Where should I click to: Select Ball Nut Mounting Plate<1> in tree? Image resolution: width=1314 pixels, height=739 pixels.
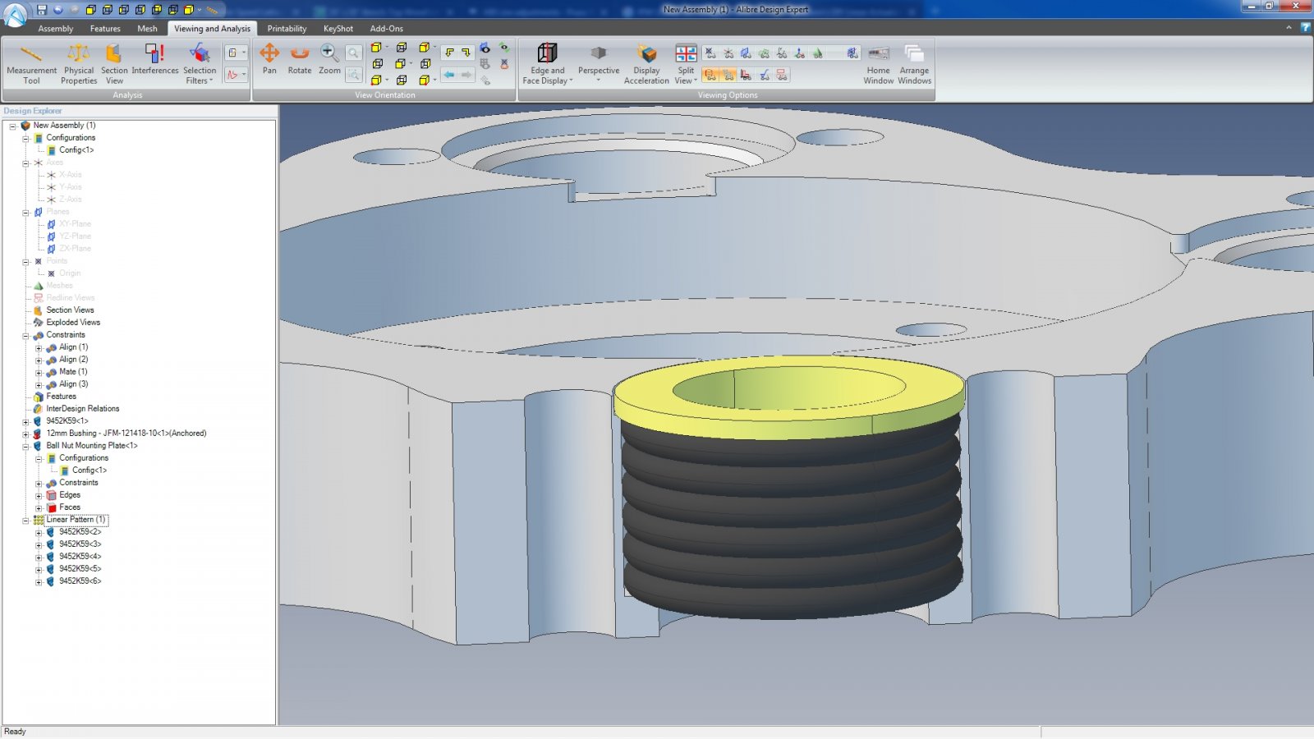click(x=91, y=446)
